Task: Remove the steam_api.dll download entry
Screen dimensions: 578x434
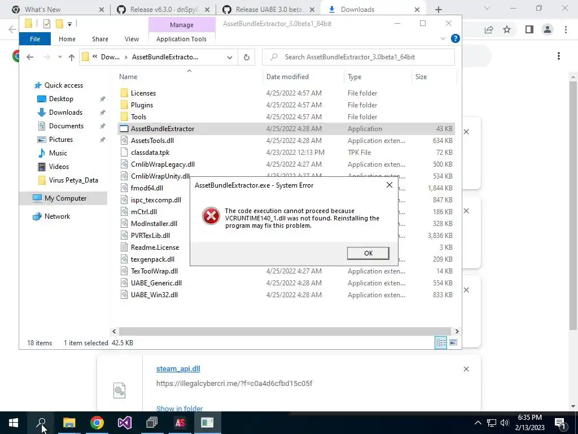Action: 466,369
